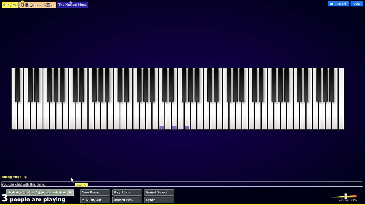
Task: Click the top hat icon in the top toolbar
Action: 26,5
